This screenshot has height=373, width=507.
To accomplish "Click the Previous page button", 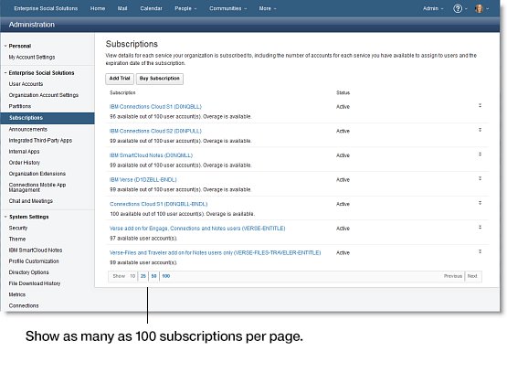I will [x=453, y=276].
